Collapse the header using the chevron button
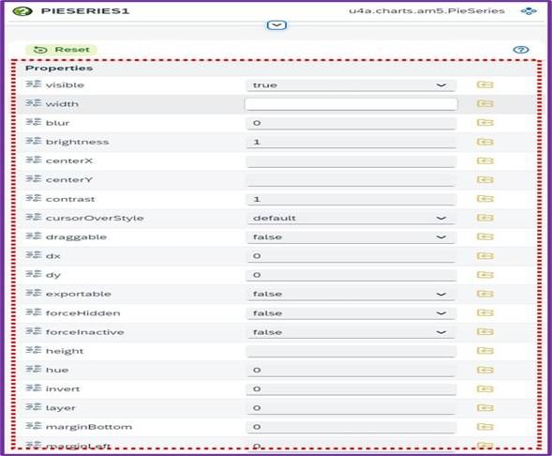This screenshot has height=456, width=552. [x=276, y=25]
